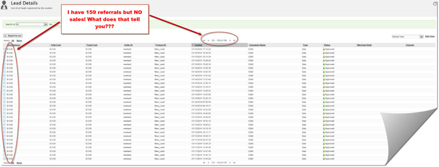Image resolution: width=439 pixels, height=167 pixels.
Task: Sort by Status column header
Action: [327, 45]
